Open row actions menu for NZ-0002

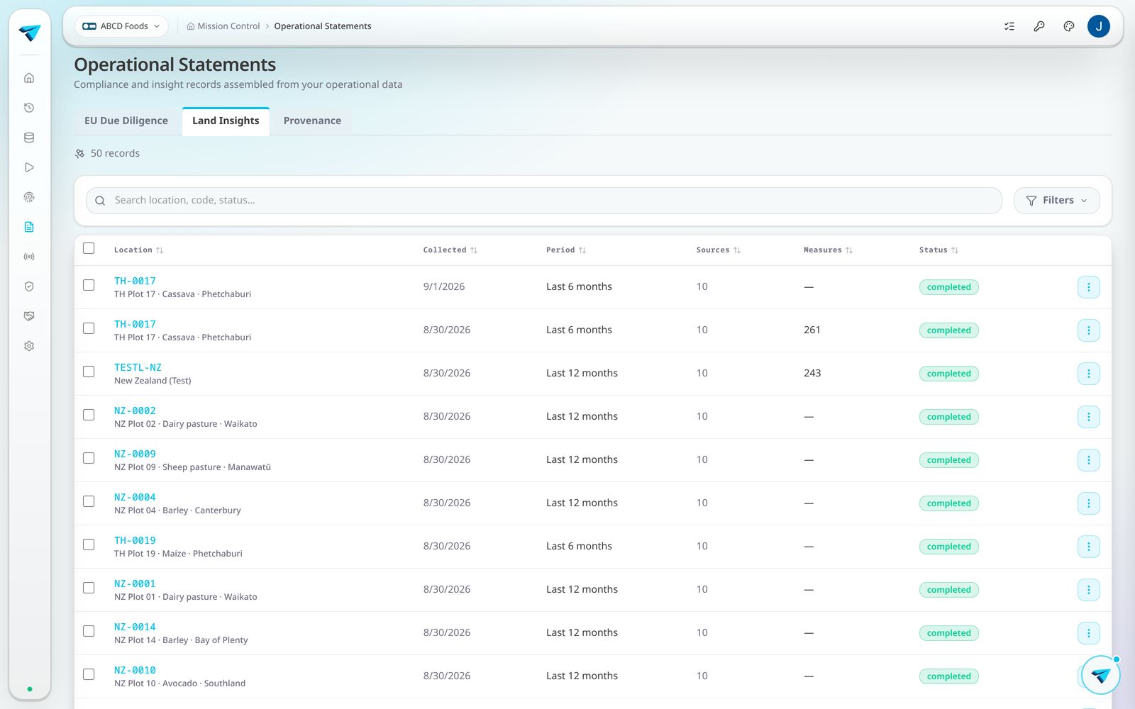[1089, 417]
